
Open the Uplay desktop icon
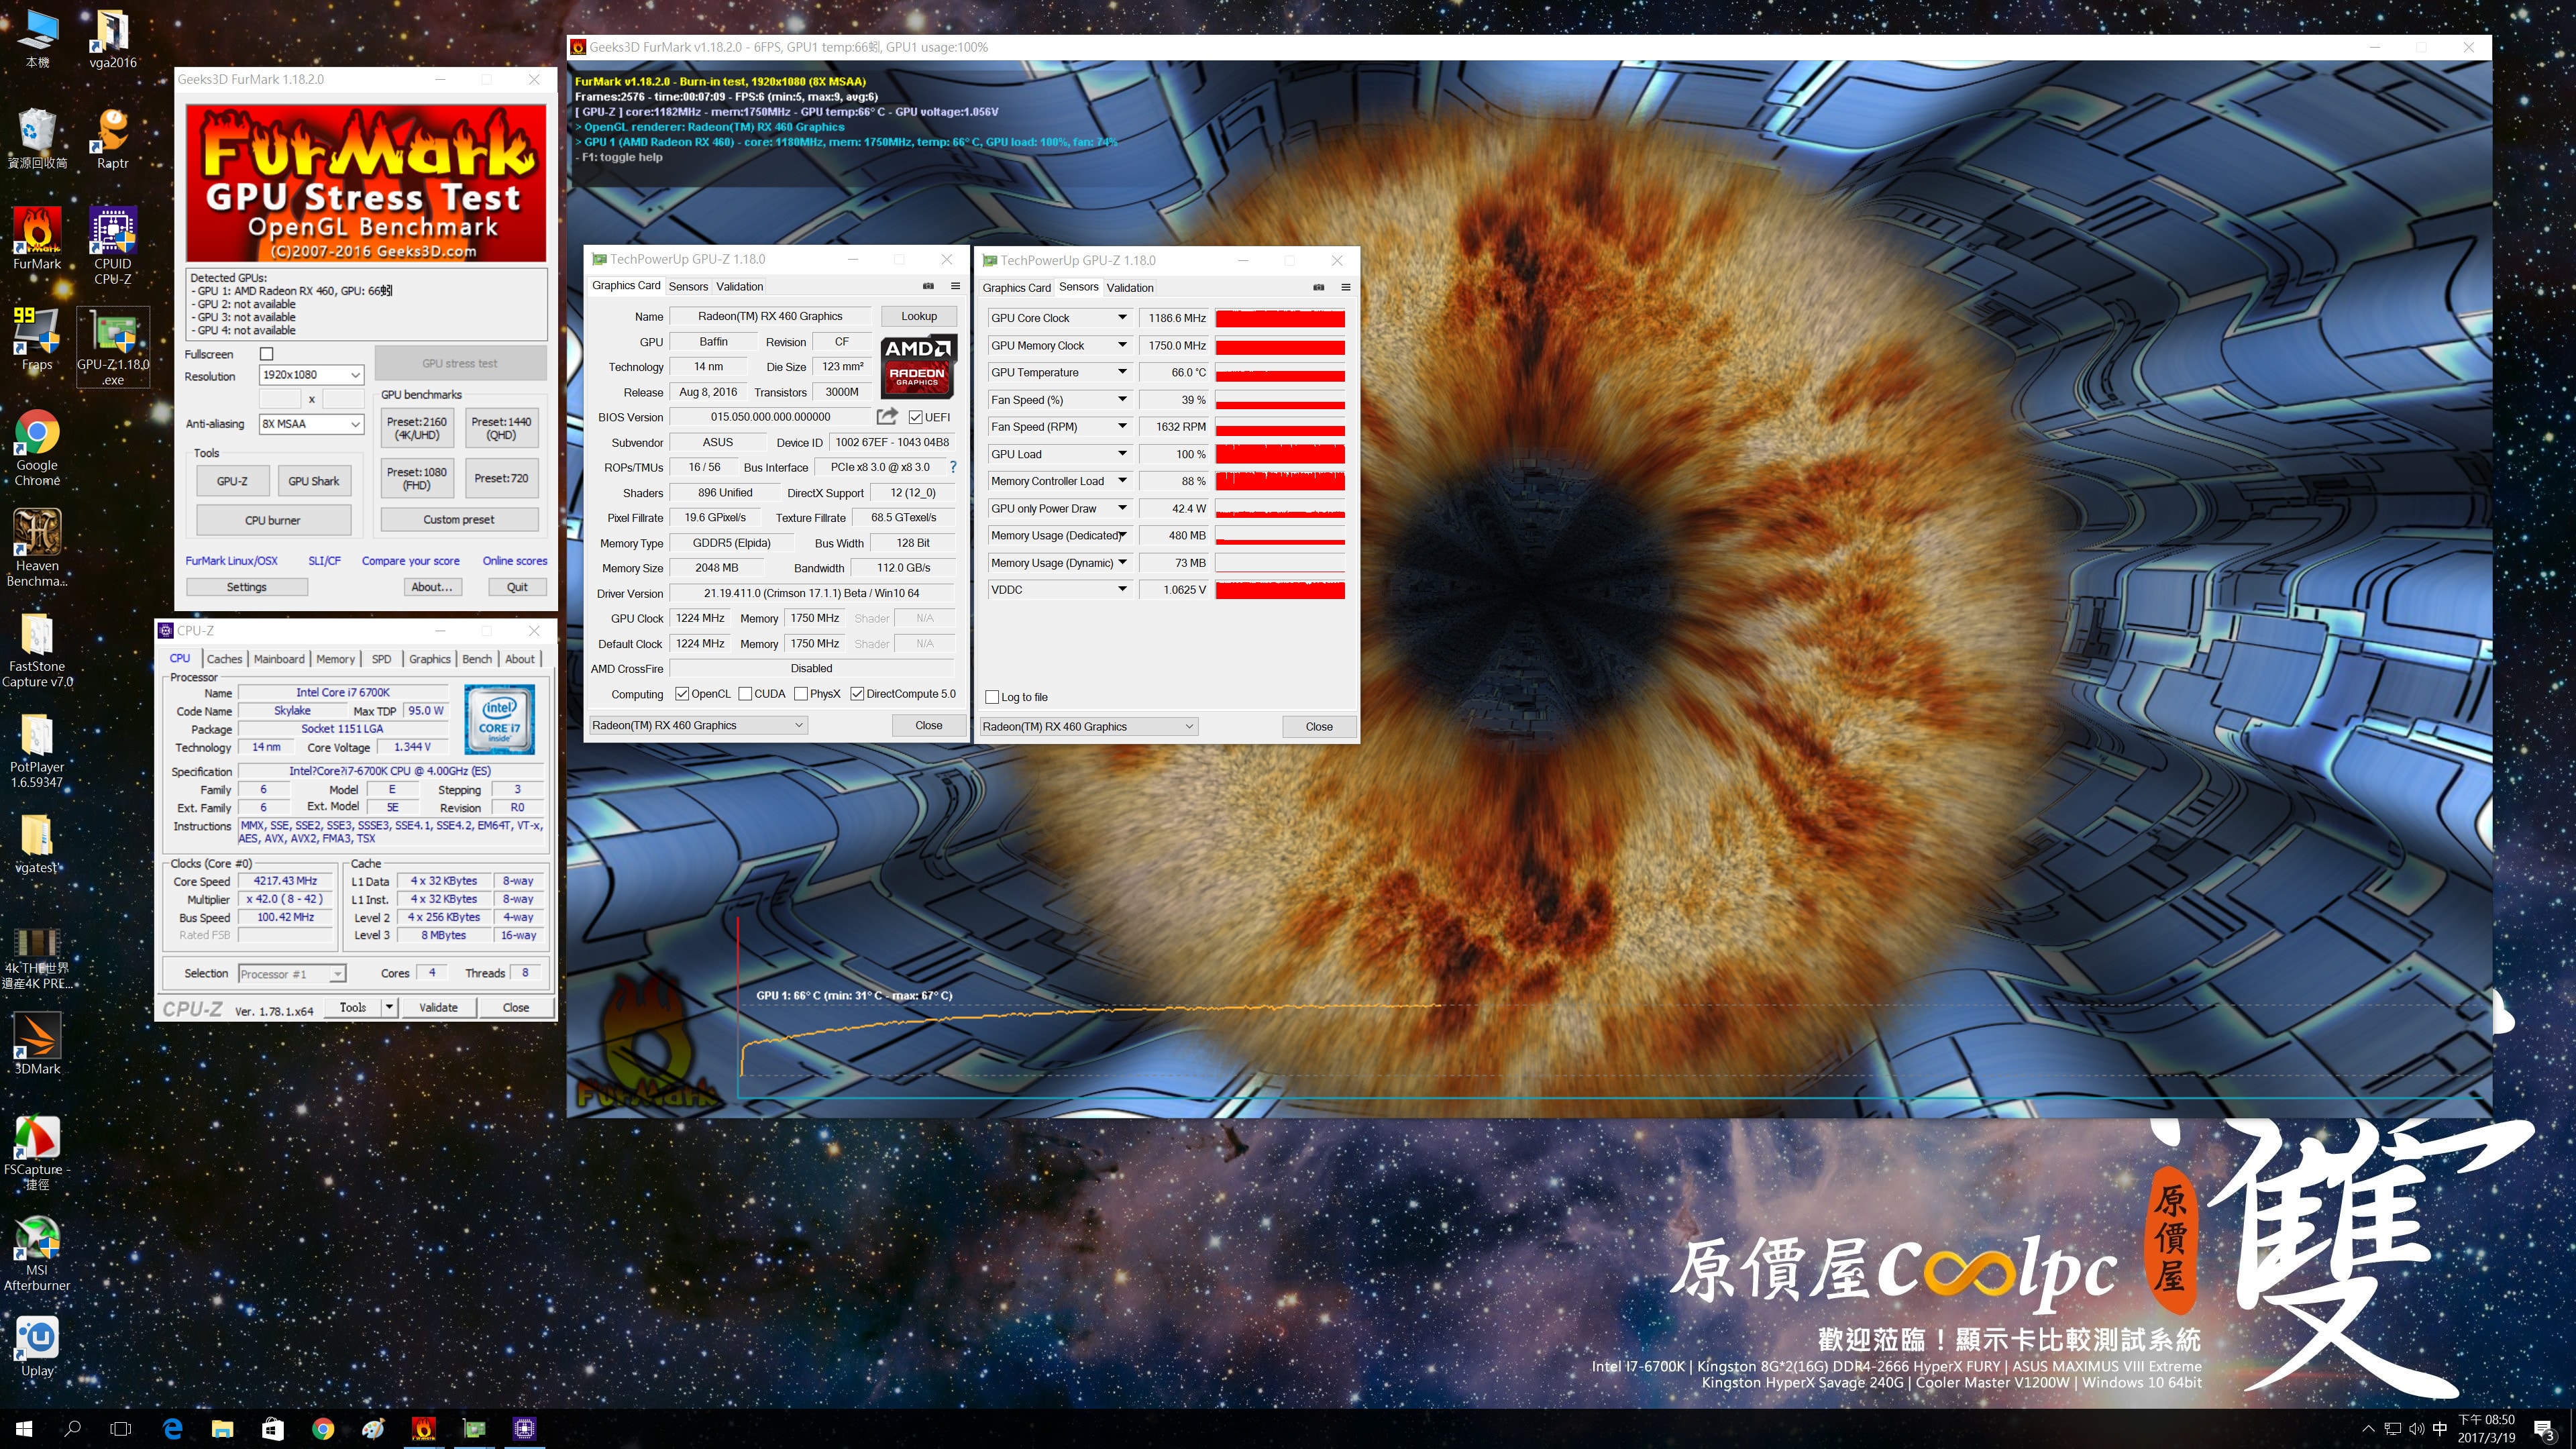coord(37,1346)
